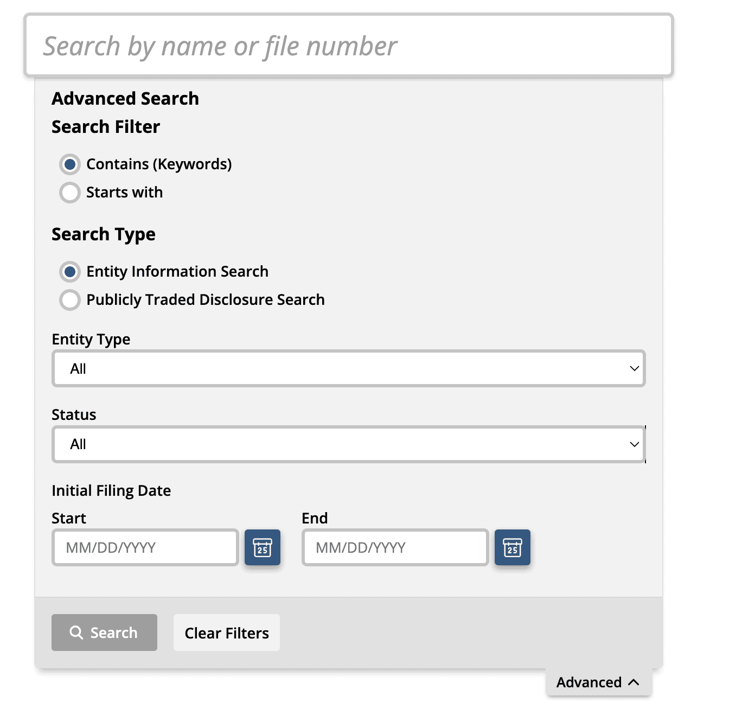Click the Status dropdown arrow
This screenshot has height=728, width=742.
(634, 444)
